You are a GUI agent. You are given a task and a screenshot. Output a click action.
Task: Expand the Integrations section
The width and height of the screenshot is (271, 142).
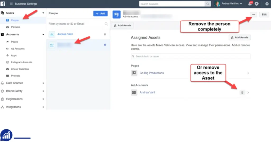[43, 107]
